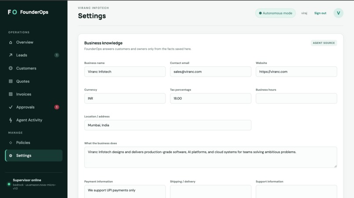This screenshot has height=198, width=354.
Task: Click the resize handle of business description
Action: pos(335,166)
